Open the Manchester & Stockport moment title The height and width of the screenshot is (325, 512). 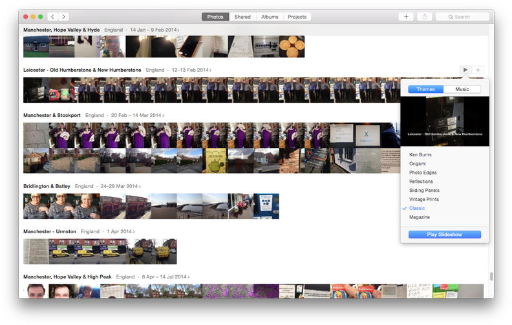pyautogui.click(x=52, y=115)
